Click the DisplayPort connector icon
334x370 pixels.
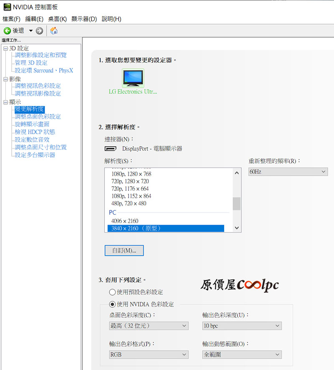[x=110, y=149]
